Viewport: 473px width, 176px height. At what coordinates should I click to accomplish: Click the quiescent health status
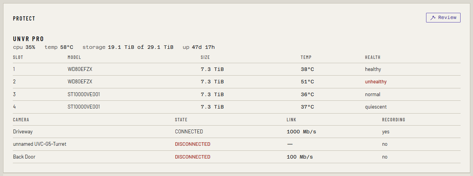pos(376,107)
